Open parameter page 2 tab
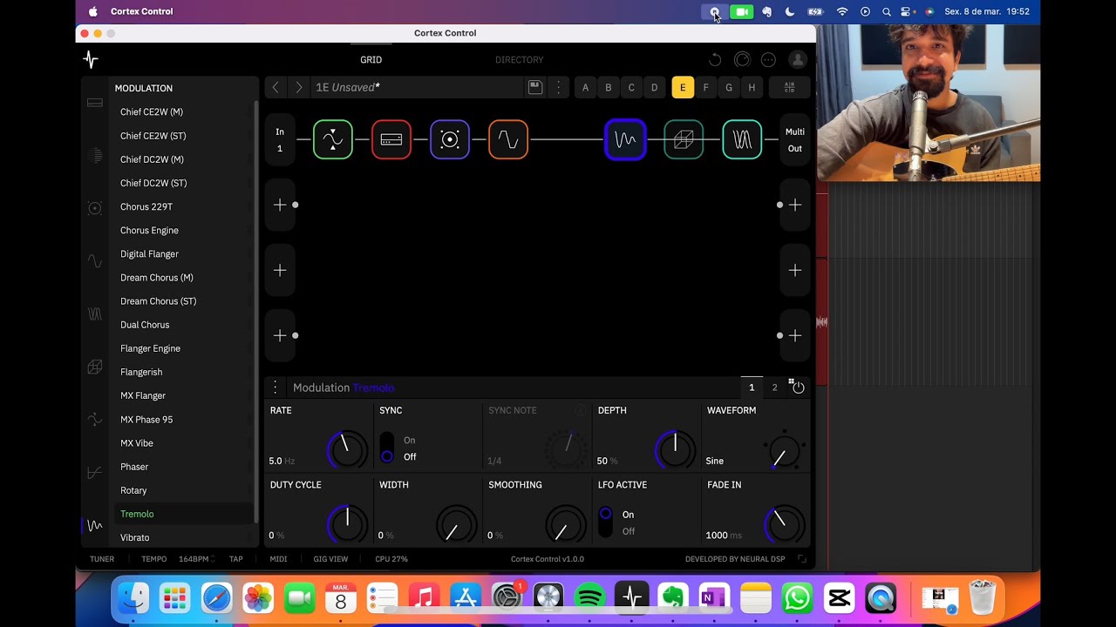The image size is (1116, 627). click(774, 388)
